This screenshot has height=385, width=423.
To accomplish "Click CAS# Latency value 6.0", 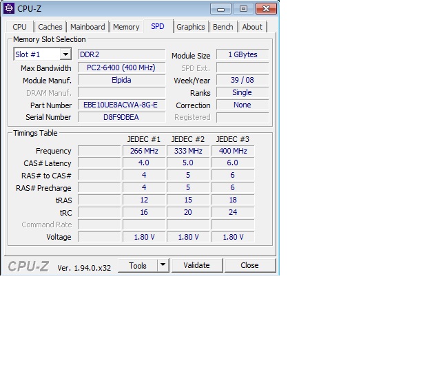I will [x=233, y=163].
